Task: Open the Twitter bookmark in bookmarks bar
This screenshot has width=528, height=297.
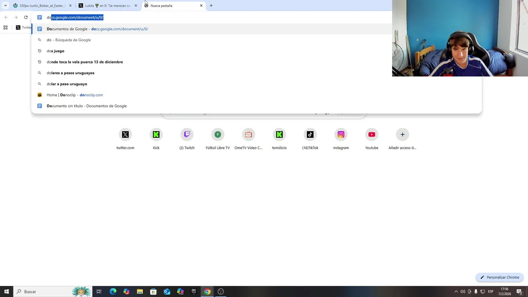Action: click(24, 28)
